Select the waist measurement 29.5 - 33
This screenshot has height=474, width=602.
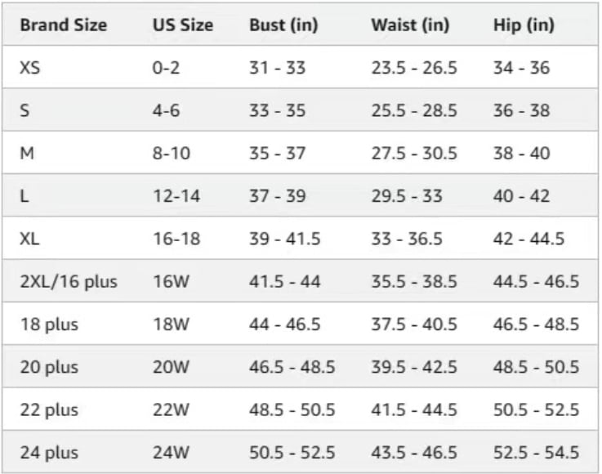coord(408,196)
